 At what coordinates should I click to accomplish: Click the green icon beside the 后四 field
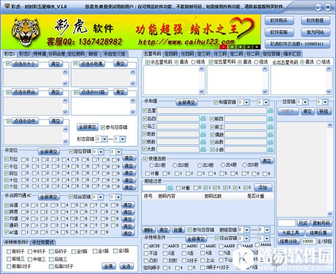click(x=203, y=118)
